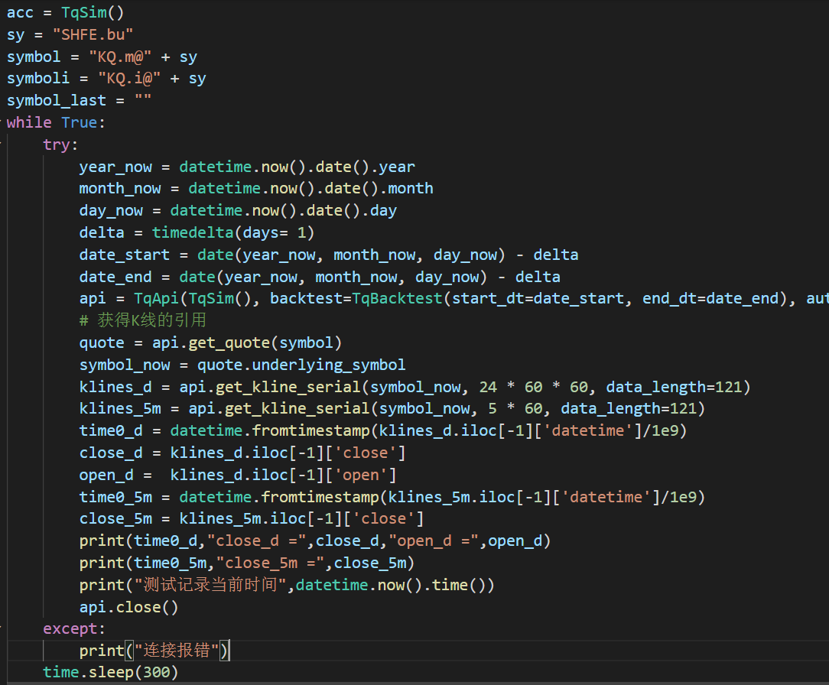This screenshot has height=685, width=829.
Task: Click the "SHFE.bu" string literal
Action: tap(93, 35)
